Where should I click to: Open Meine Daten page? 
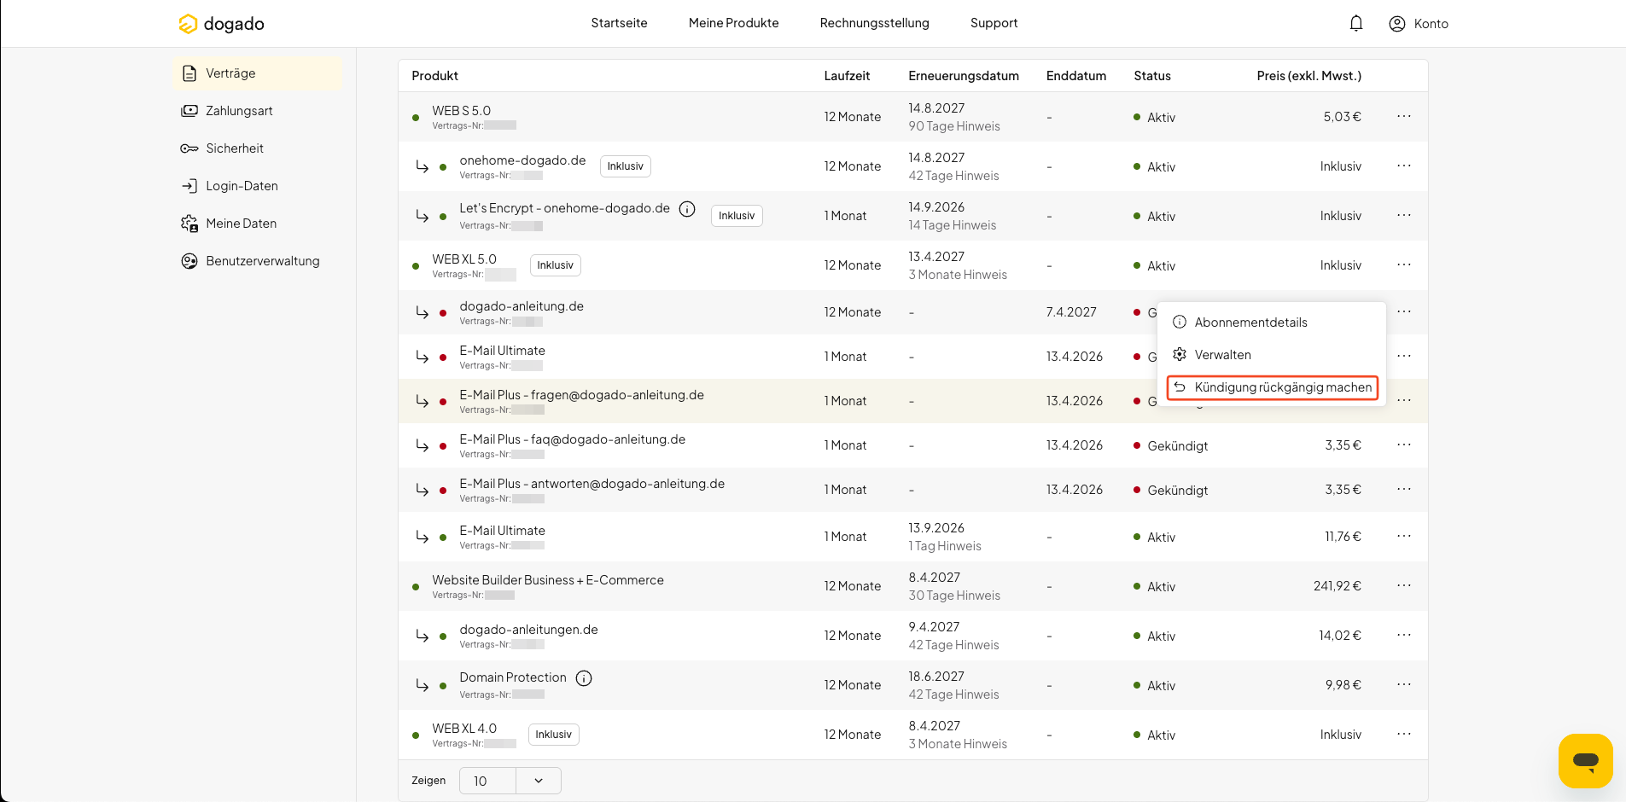(258, 224)
